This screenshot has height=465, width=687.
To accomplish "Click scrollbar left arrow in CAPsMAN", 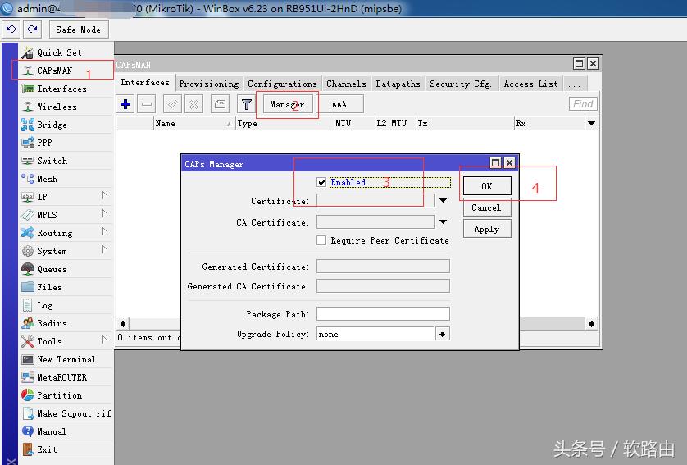I will point(123,323).
